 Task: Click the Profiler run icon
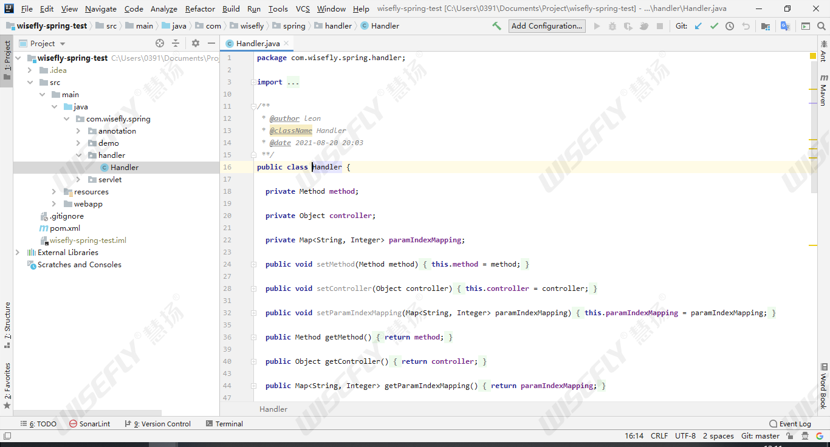(x=644, y=26)
